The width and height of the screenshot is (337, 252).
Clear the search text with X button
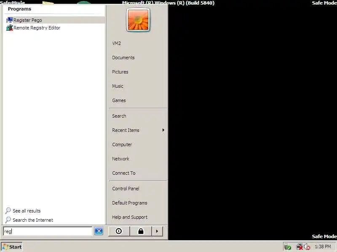[99, 231]
